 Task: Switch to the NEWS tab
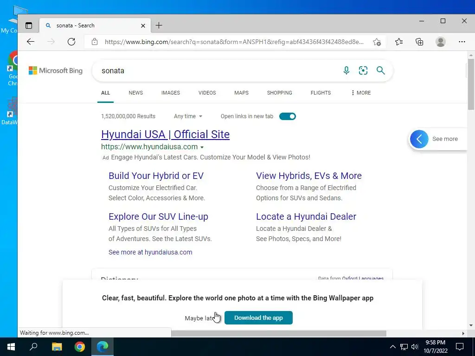(x=136, y=93)
